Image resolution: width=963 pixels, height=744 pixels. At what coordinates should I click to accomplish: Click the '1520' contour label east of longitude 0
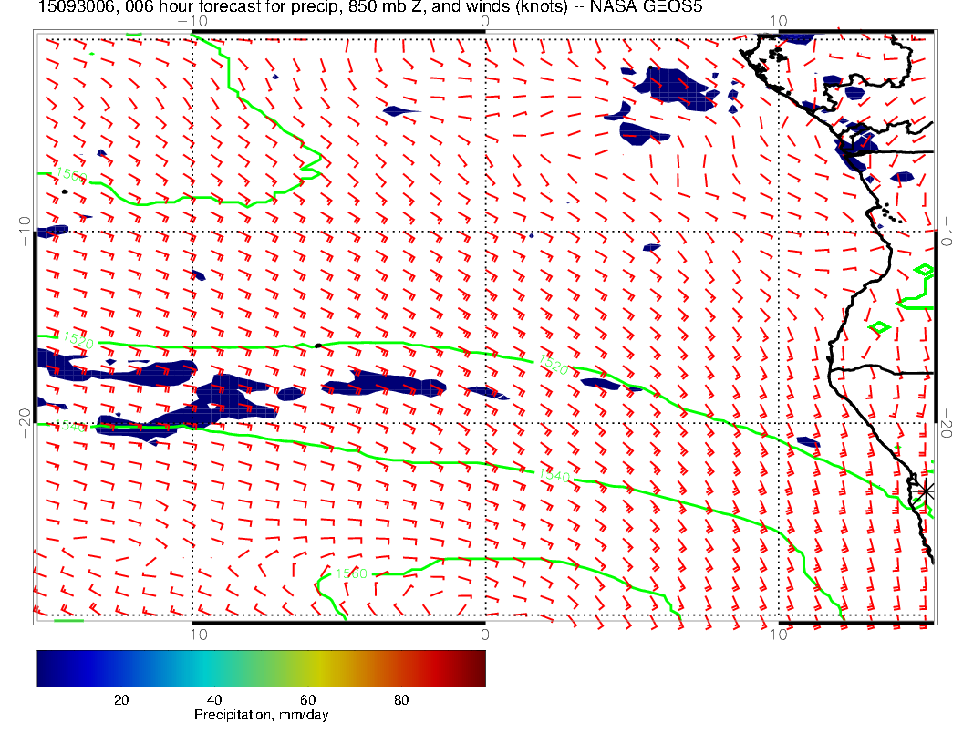click(554, 365)
